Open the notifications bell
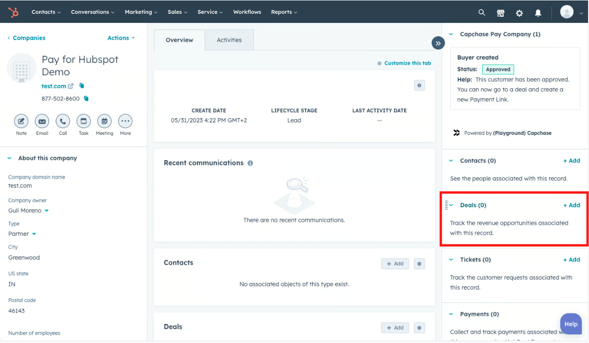This screenshot has height=343, width=589. (x=538, y=13)
